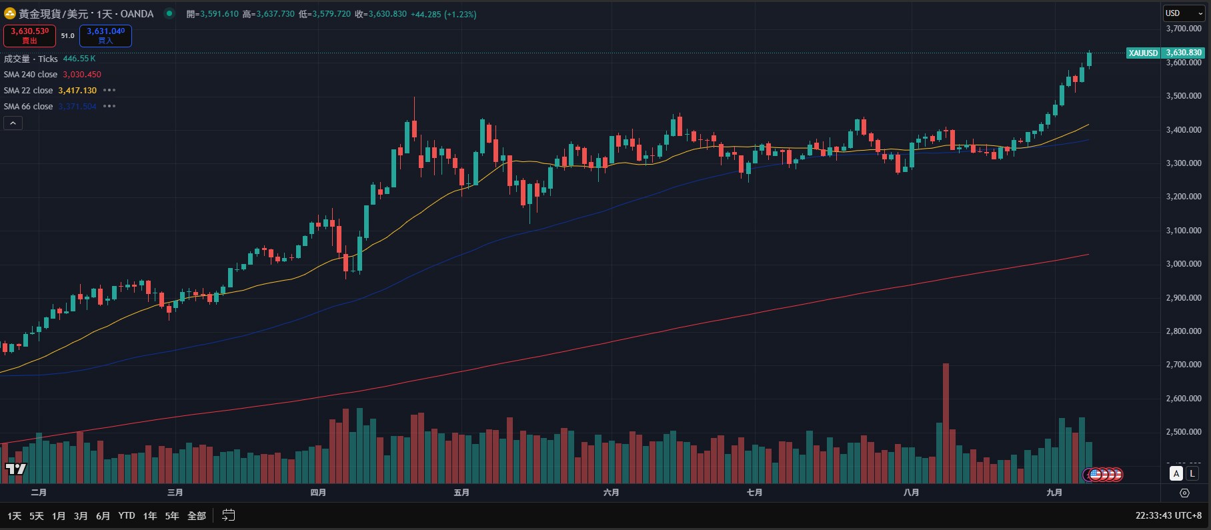The width and height of the screenshot is (1211, 530).
Task: Click the red 賣出 sell button
Action: (x=30, y=36)
